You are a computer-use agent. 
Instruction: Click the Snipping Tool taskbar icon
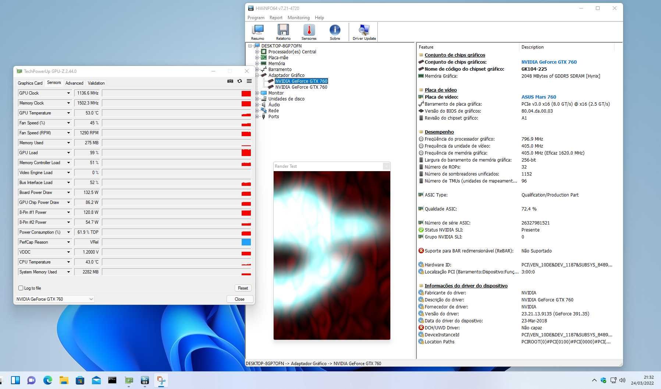click(x=161, y=380)
